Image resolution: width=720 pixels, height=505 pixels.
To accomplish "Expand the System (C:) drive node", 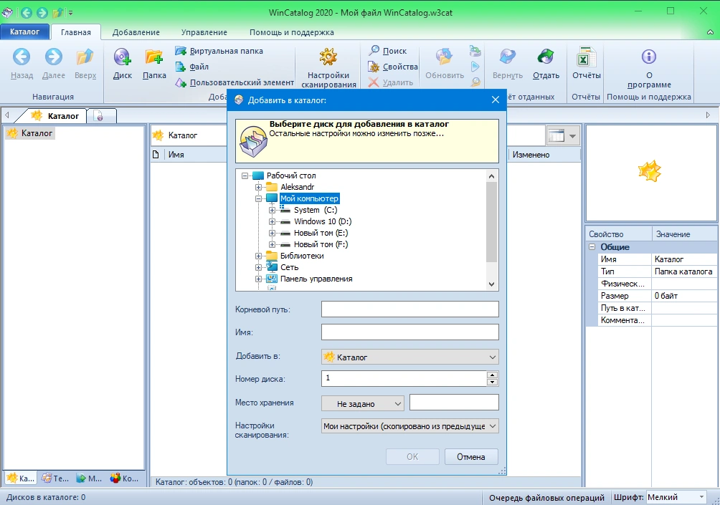I will coord(272,210).
